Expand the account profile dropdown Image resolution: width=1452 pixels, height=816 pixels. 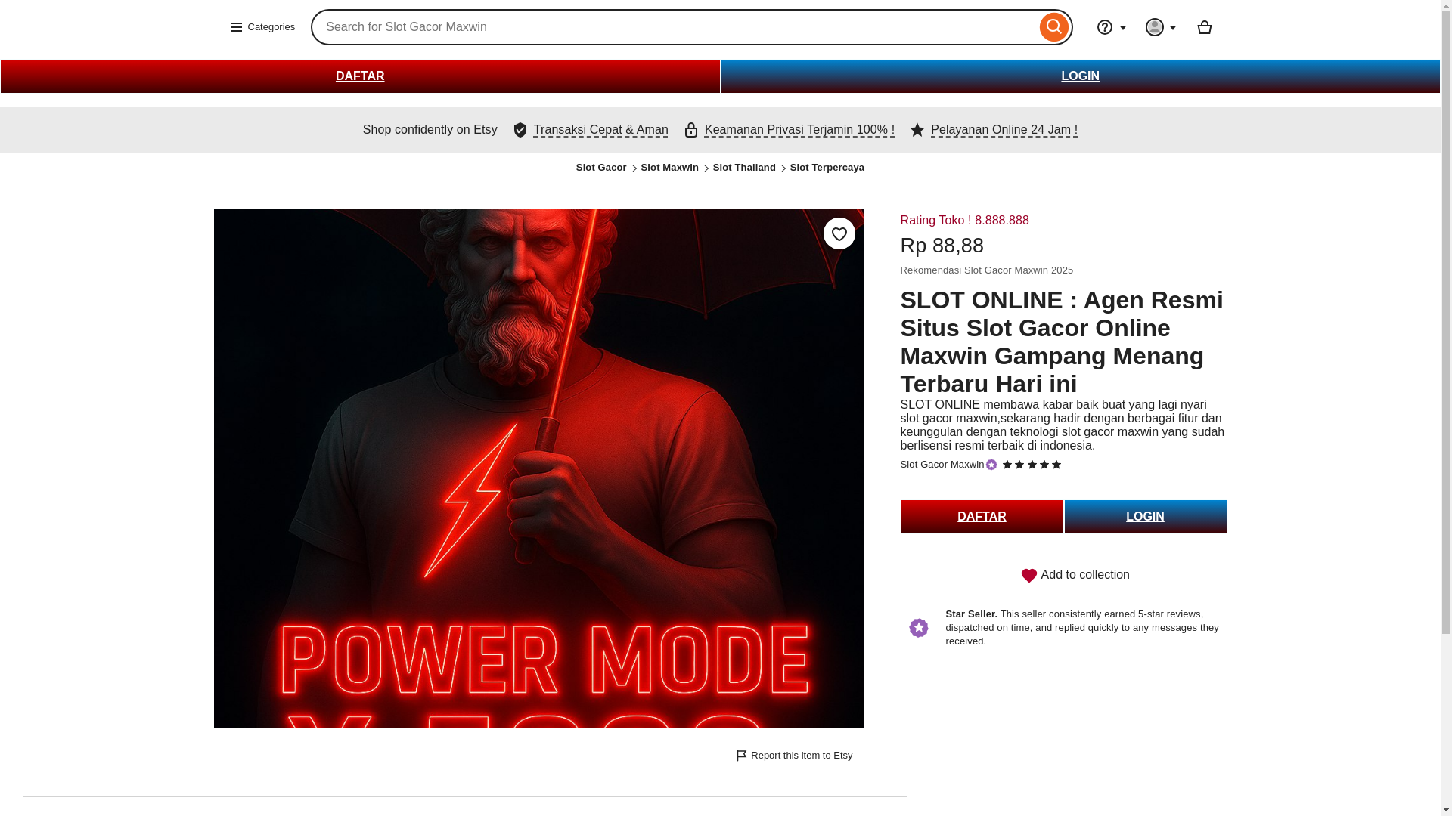1161,27
